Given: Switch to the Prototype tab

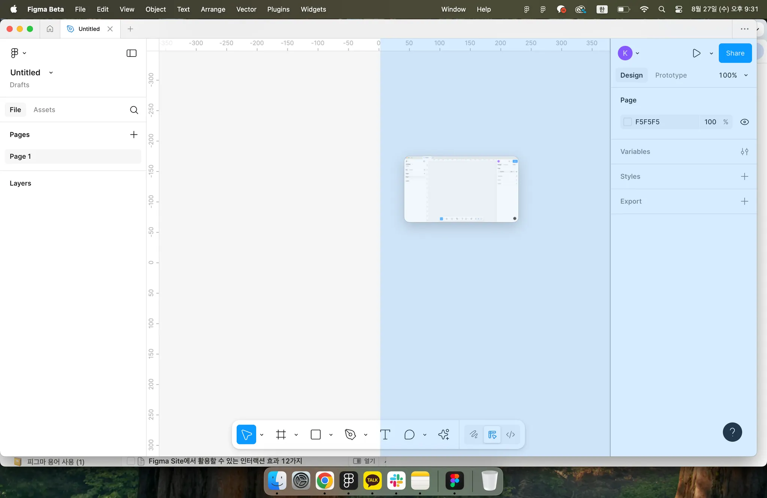Looking at the screenshot, I should click(x=671, y=75).
